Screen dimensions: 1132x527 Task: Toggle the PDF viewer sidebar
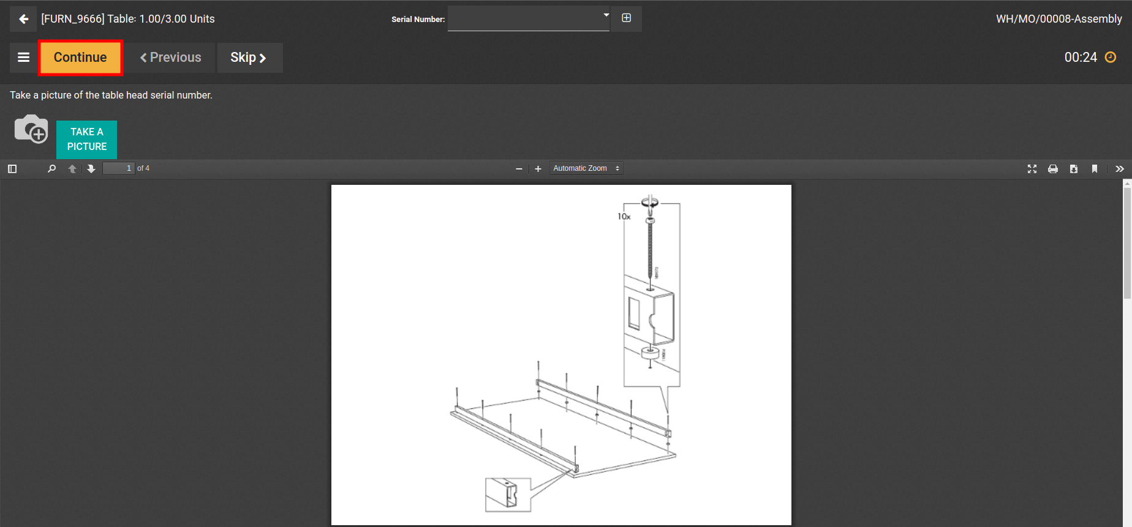point(12,169)
